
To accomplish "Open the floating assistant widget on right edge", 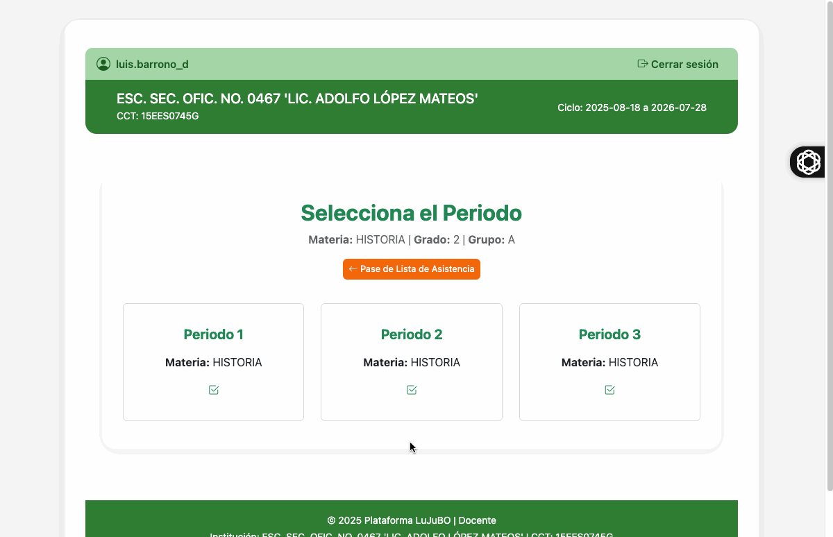I will [808, 162].
